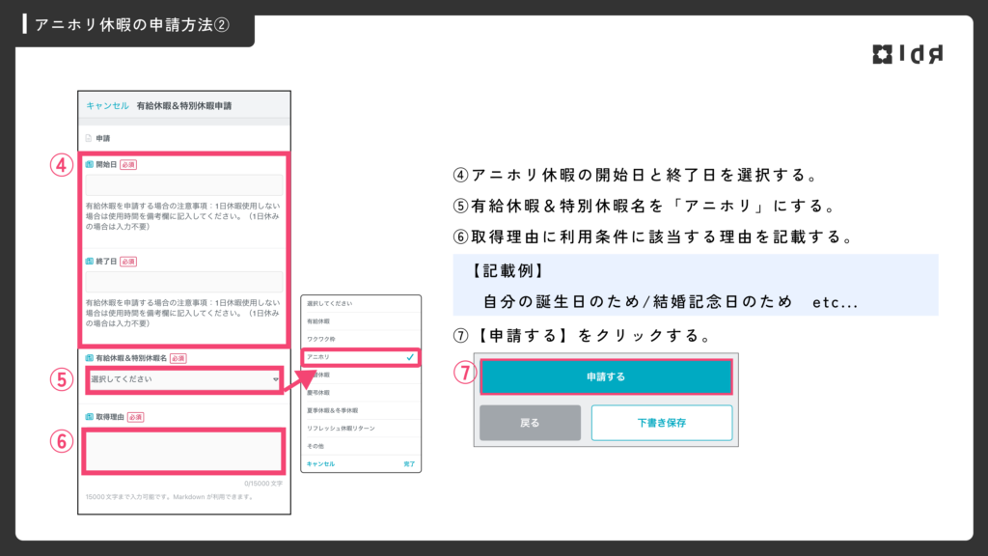
Task: Click the 取得理由 text area
Action: pos(184,452)
